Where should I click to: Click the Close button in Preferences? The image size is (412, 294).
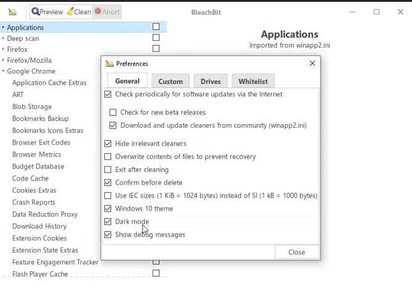(x=296, y=252)
